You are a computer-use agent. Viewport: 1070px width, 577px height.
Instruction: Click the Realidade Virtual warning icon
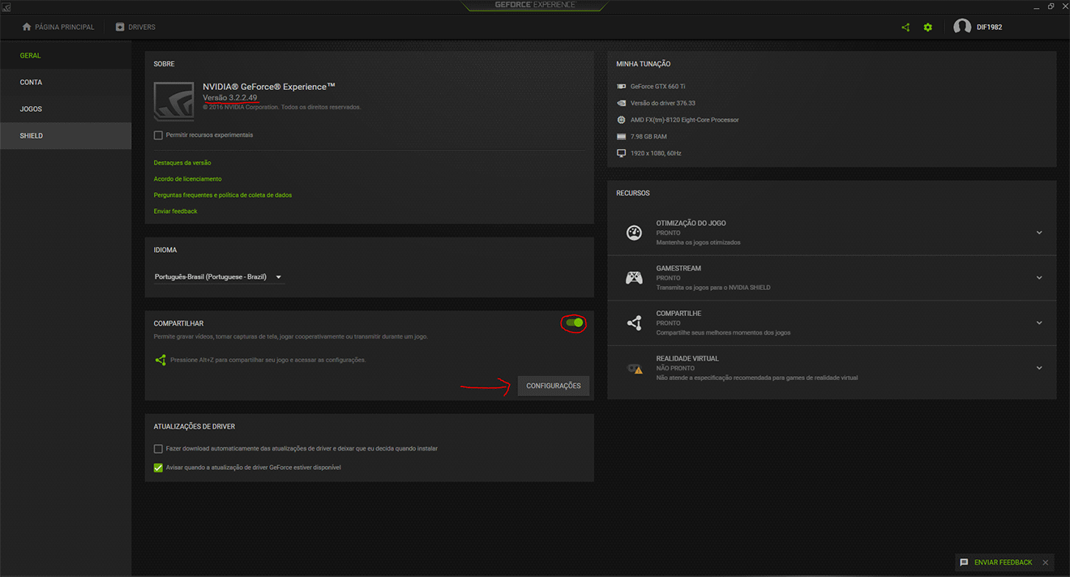click(635, 368)
